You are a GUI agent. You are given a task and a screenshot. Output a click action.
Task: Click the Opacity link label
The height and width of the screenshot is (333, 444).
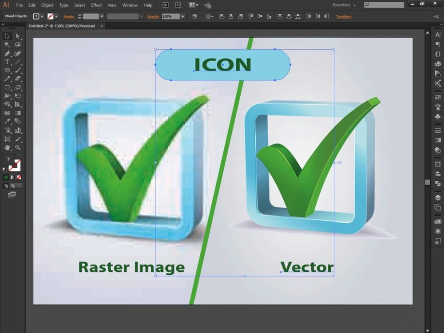pyautogui.click(x=153, y=17)
